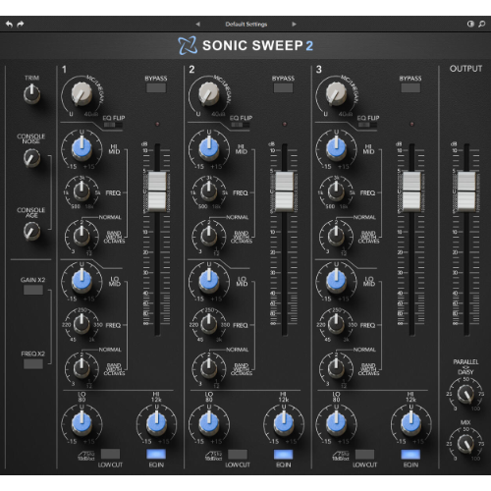The width and height of the screenshot is (491, 491).
Task: Click channel 1 HI 12k shelf knob
Action: [x=156, y=423]
